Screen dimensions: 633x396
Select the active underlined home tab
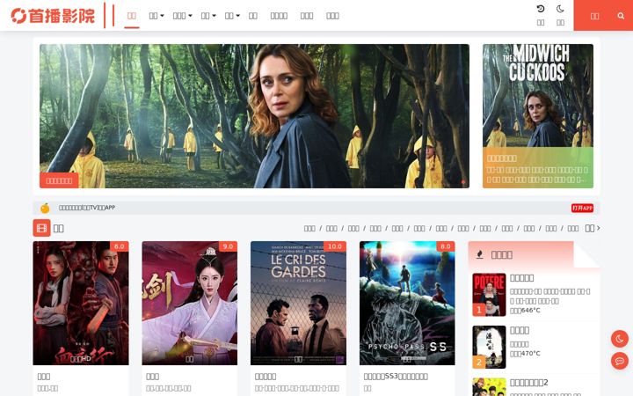[x=132, y=16]
